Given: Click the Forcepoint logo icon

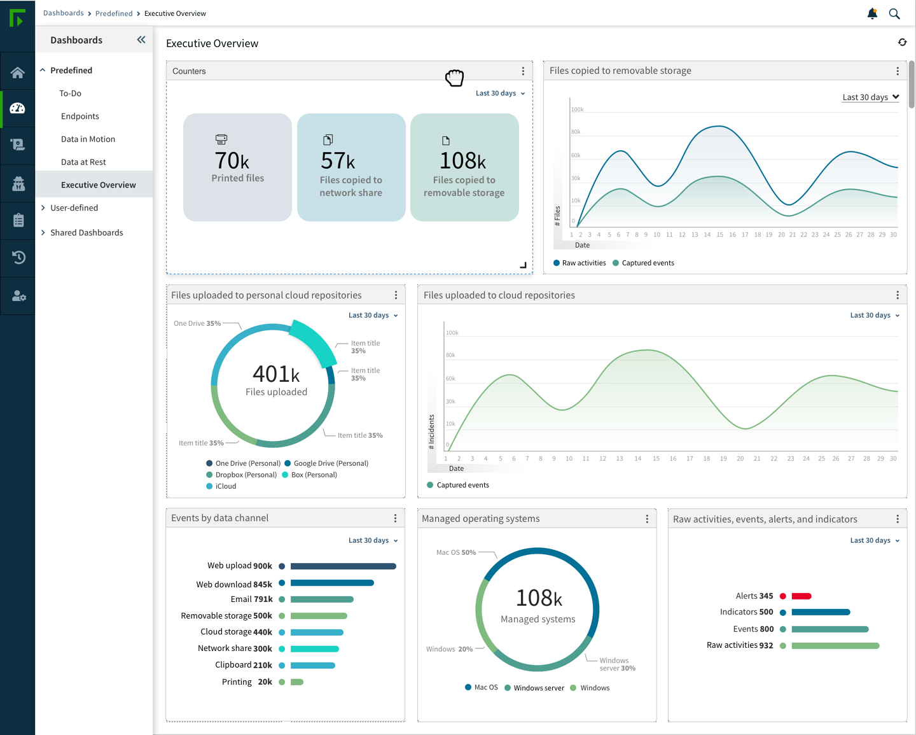Looking at the screenshot, I should [x=17, y=18].
